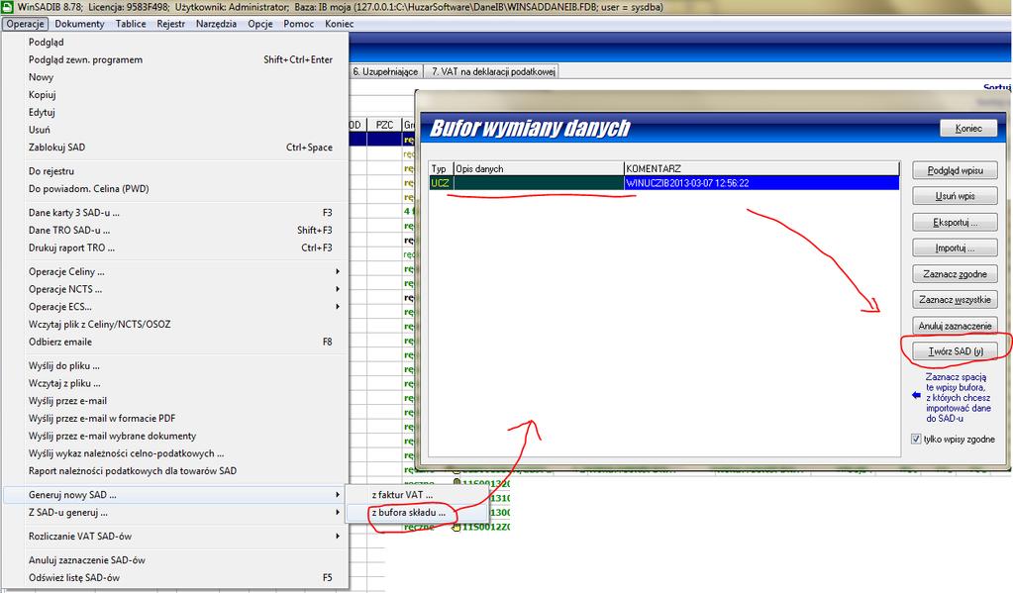Click KOMENTARZ column header
This screenshot has height=593, width=1013.
761,168
